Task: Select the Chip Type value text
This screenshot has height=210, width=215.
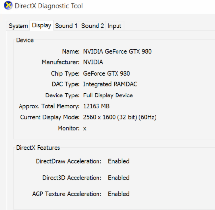Action: 106,73
